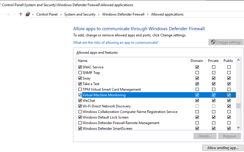Image resolution: width=244 pixels, height=152 pixels.
Task: Select the Windows Default Lock Screen row
Action: click(x=156, y=117)
